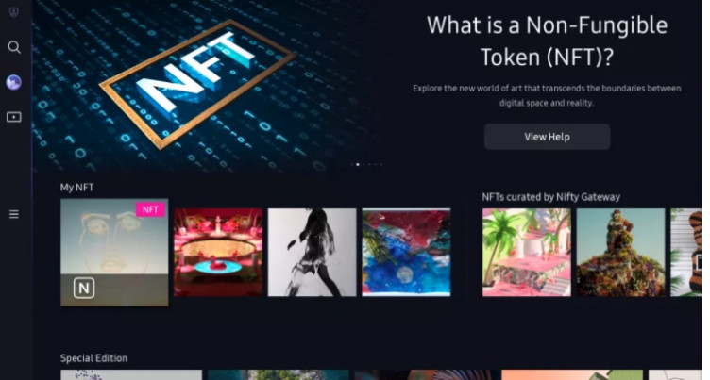710x380 pixels.
Task: Select NFTs curated by Nifty Gateway heading
Action: [x=550, y=197]
